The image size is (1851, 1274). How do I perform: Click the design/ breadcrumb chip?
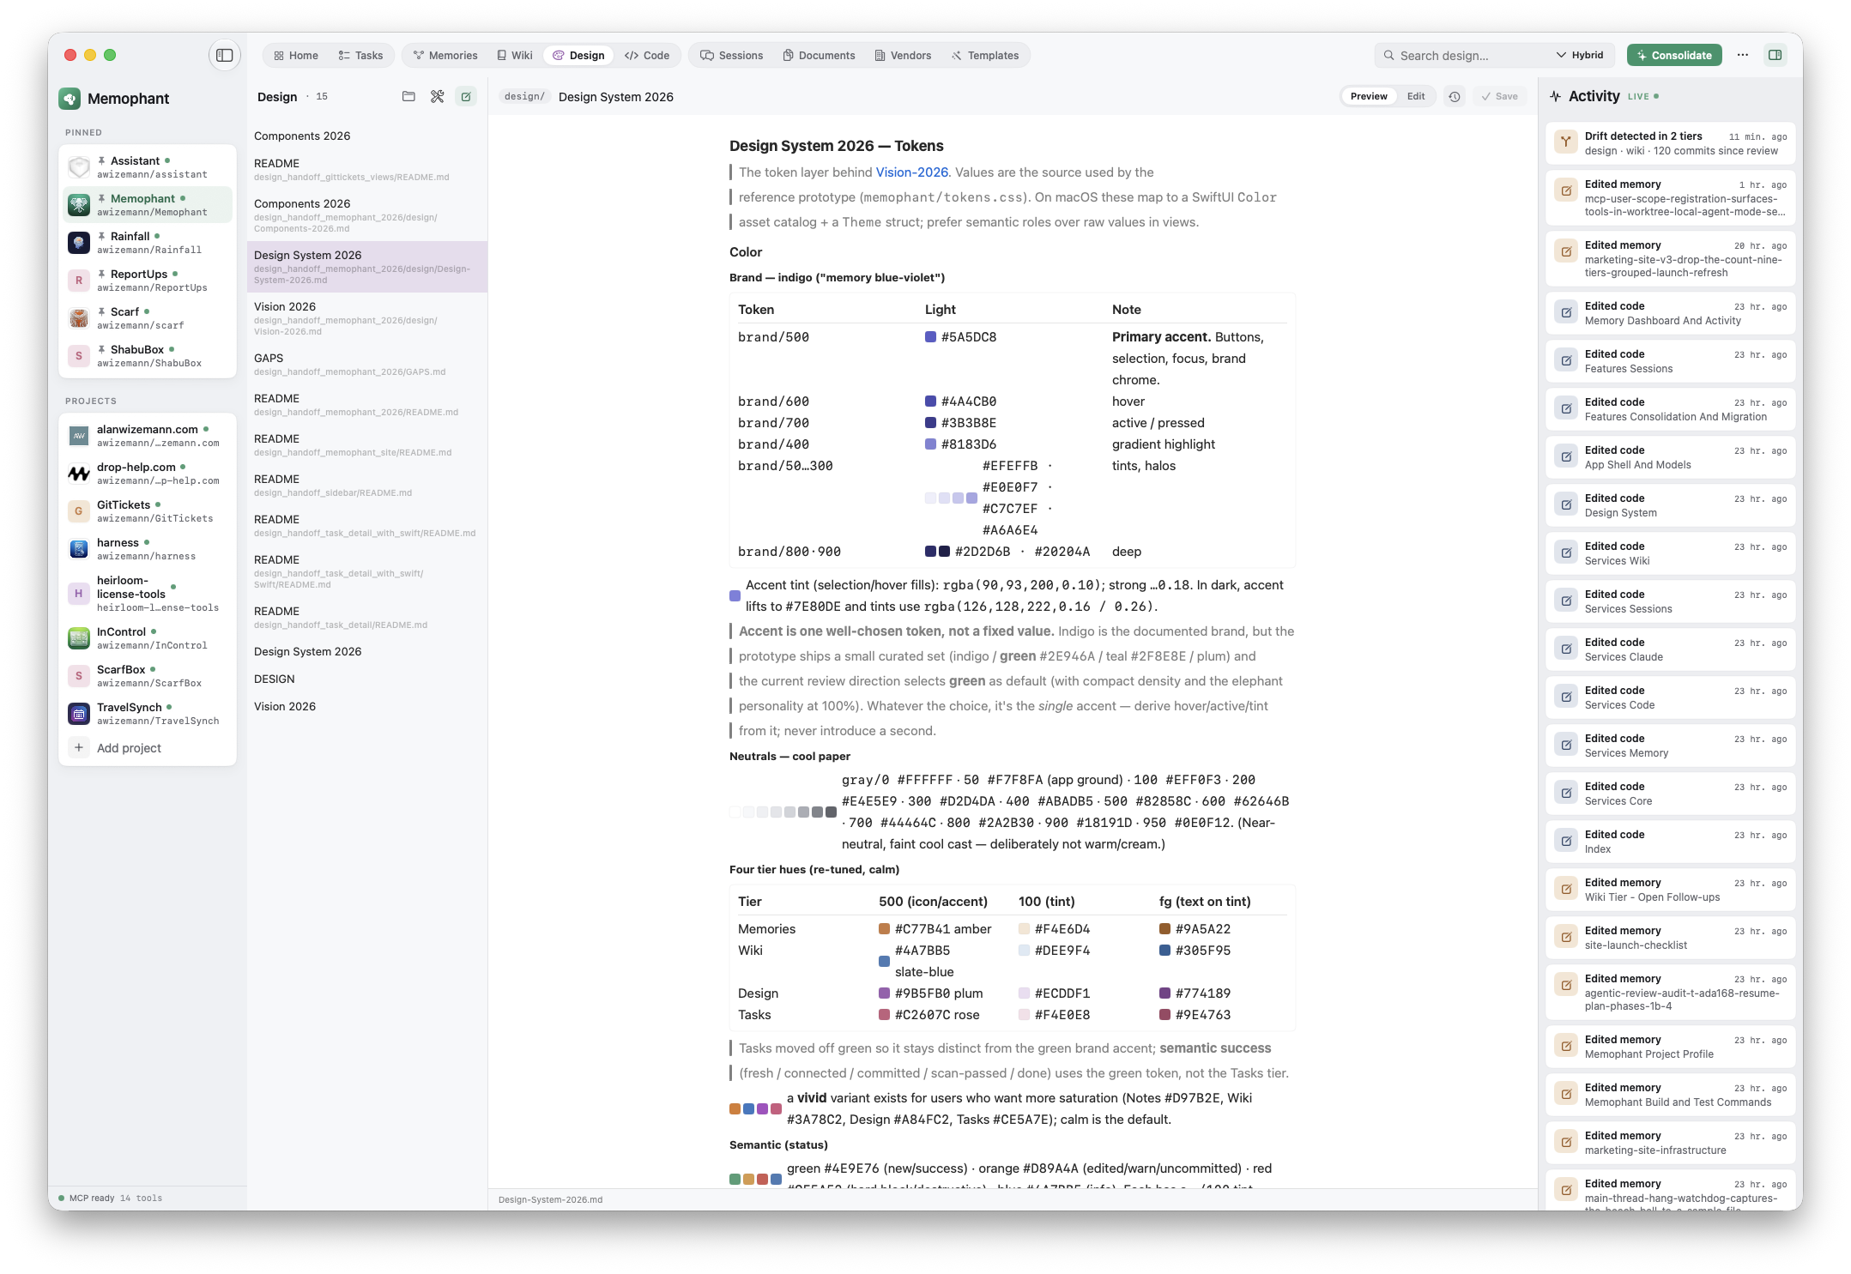pos(524,97)
